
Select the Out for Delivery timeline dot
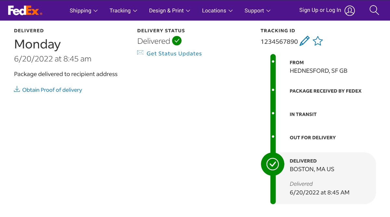[x=273, y=136]
